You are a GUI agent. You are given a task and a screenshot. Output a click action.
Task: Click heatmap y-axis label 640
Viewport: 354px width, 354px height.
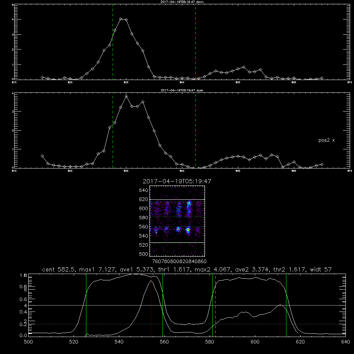pos(143,190)
